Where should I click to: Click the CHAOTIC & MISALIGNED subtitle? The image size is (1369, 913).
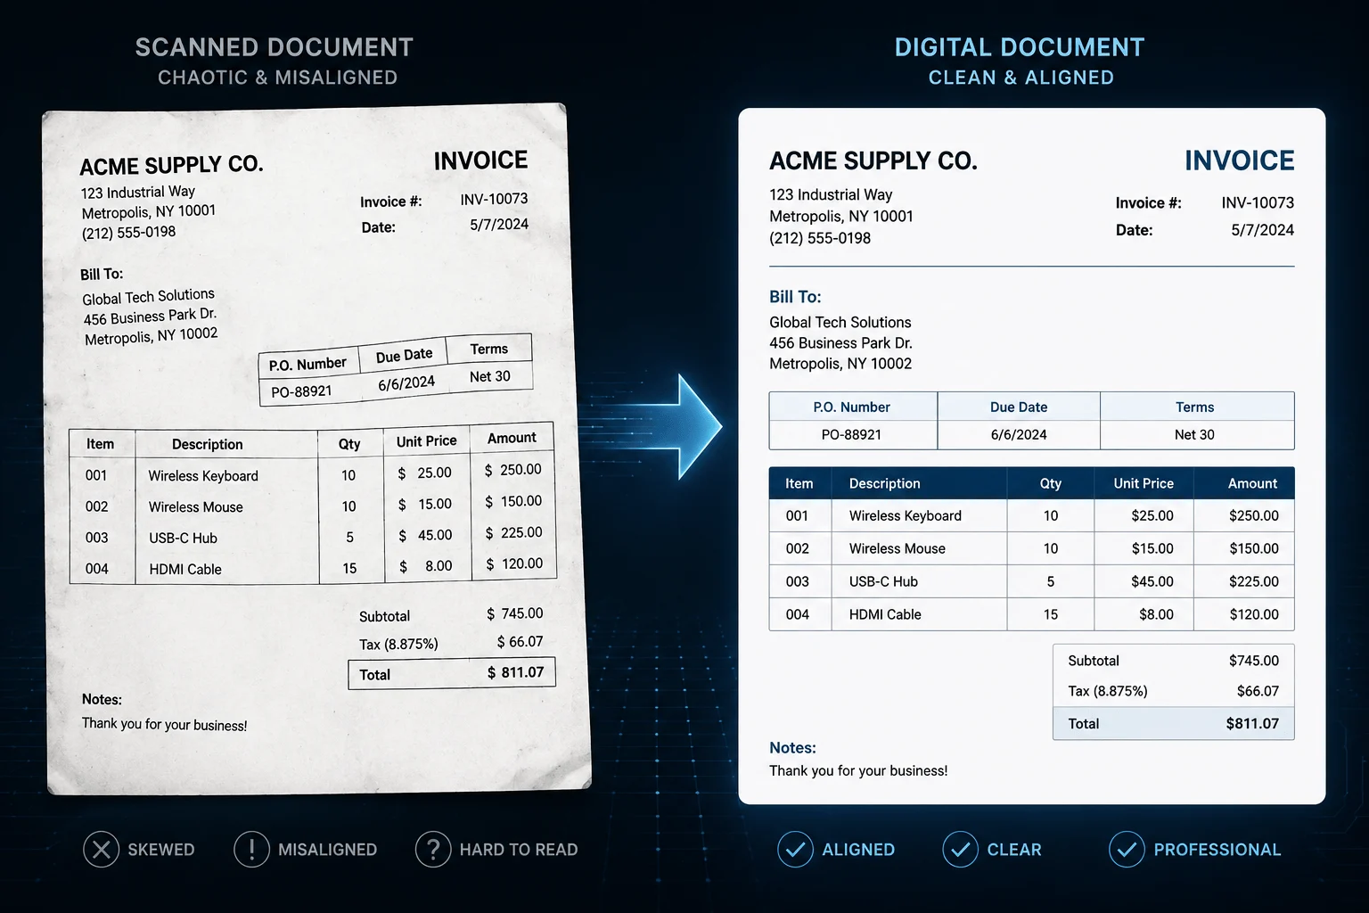pos(278,78)
